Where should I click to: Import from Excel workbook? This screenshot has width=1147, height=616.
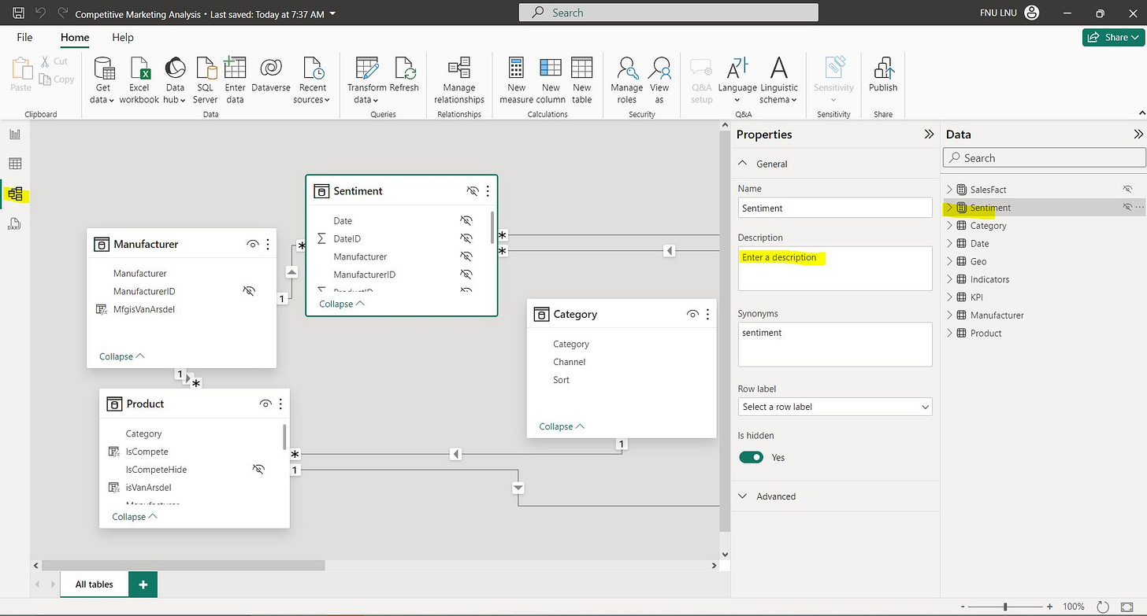[x=139, y=80]
